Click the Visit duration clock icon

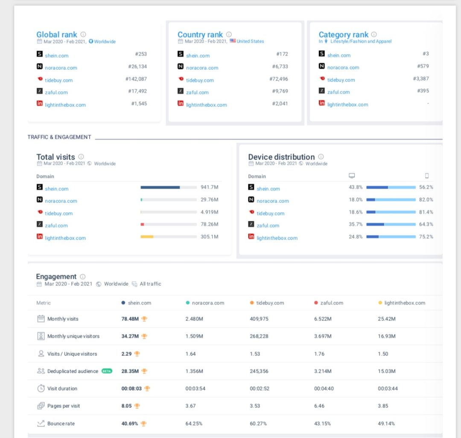click(x=41, y=388)
